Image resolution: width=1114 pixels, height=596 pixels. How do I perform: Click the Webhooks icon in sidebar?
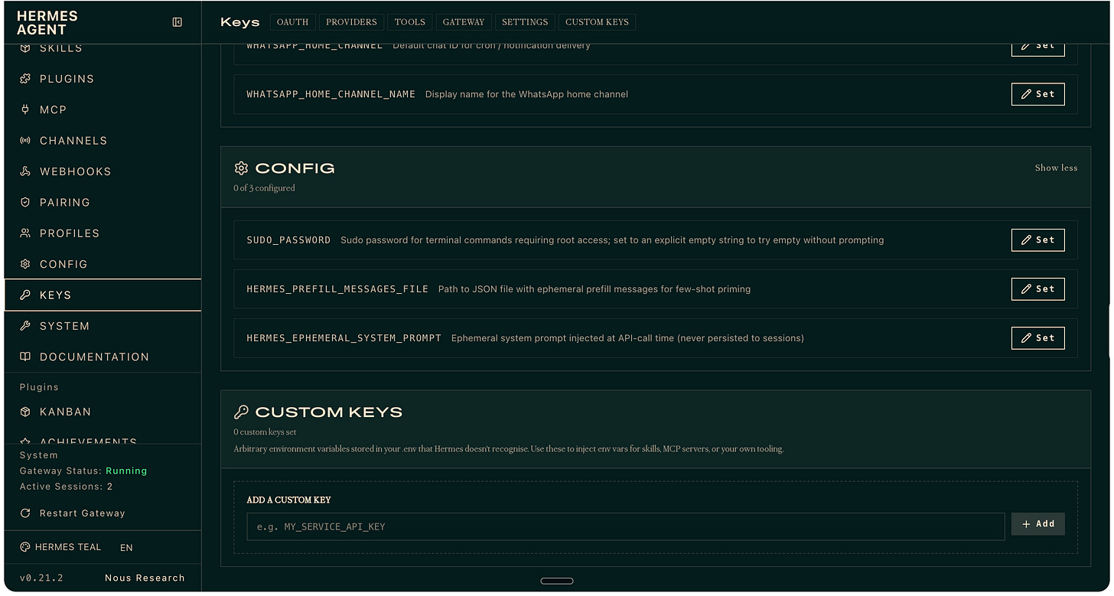pyautogui.click(x=25, y=171)
